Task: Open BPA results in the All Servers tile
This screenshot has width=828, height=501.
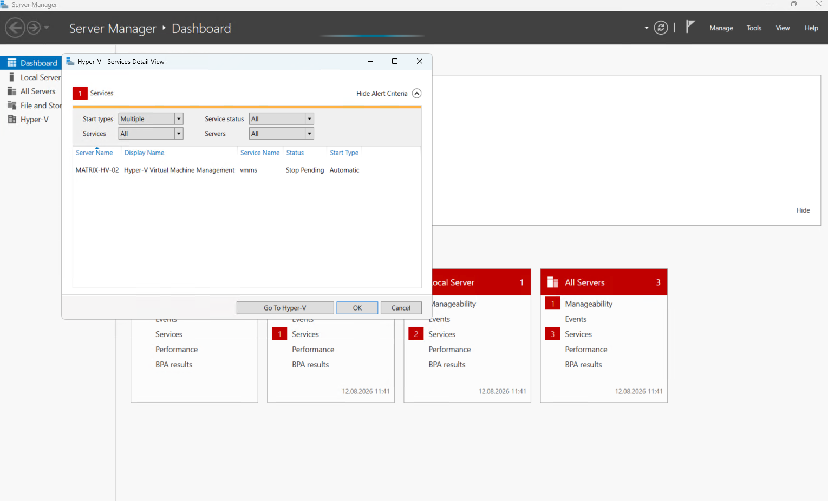Action: pos(583,365)
